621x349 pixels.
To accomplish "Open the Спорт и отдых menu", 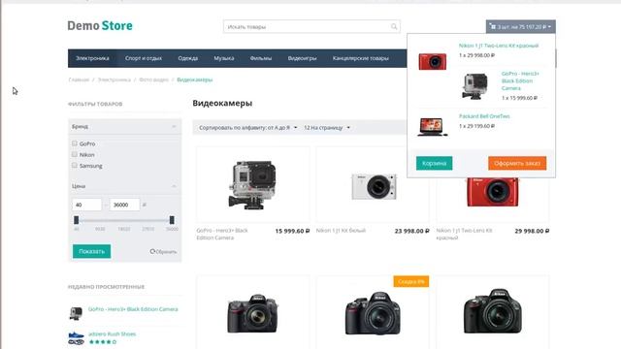I will 144,58.
